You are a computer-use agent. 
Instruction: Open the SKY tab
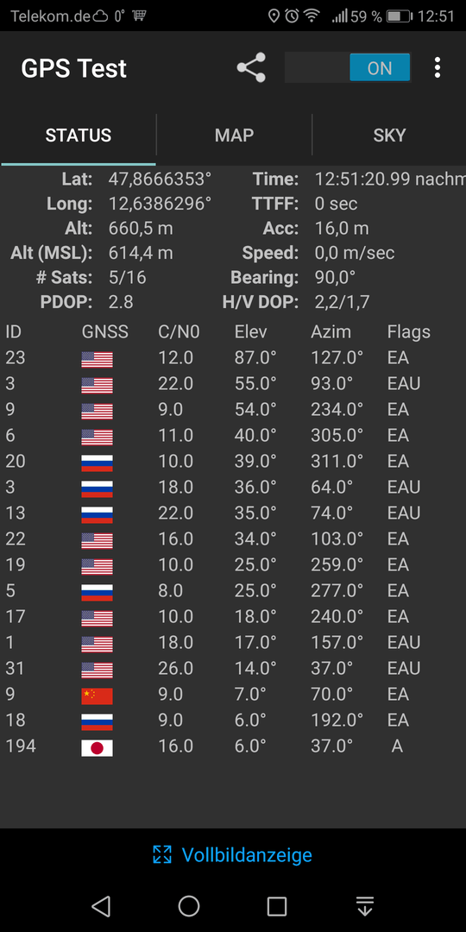389,135
